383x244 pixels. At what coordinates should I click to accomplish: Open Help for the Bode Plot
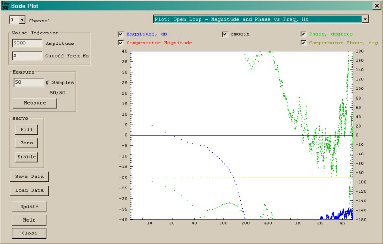pyautogui.click(x=29, y=220)
